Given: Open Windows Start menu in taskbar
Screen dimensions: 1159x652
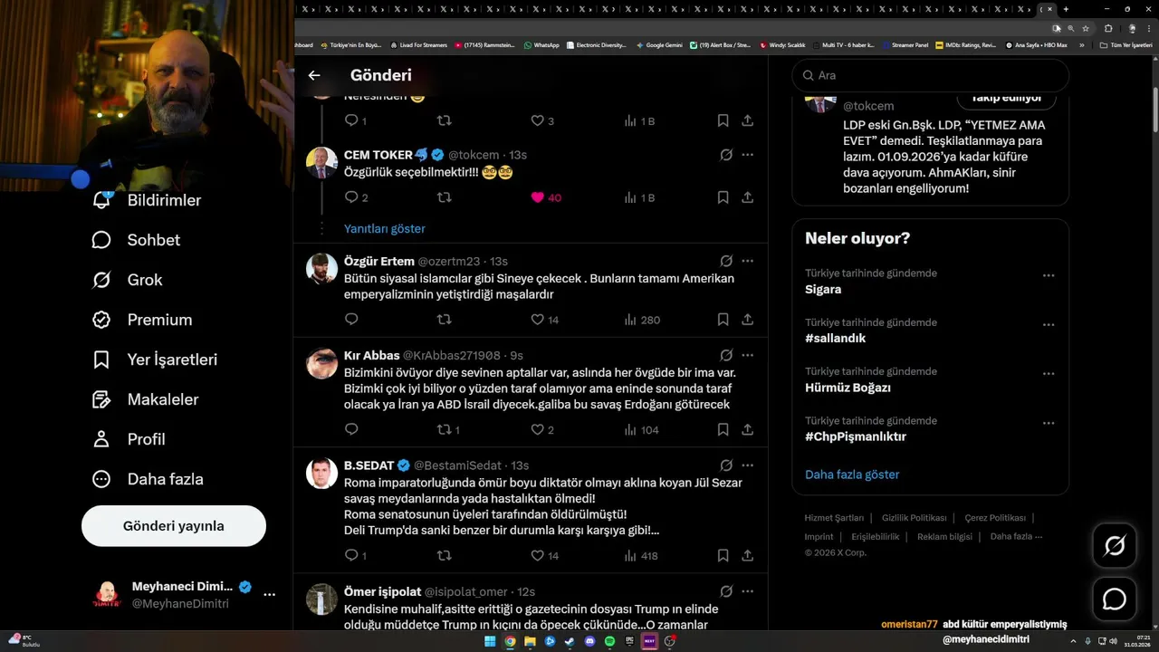Looking at the screenshot, I should pos(490,641).
